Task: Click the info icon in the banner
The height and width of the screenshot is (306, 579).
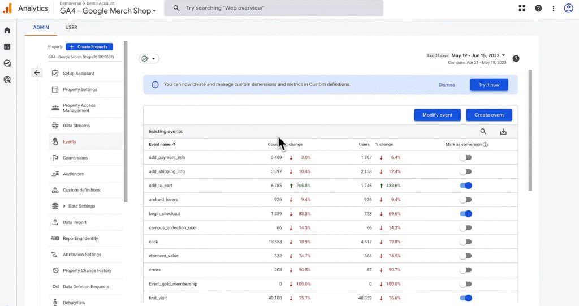Action: click(x=155, y=85)
